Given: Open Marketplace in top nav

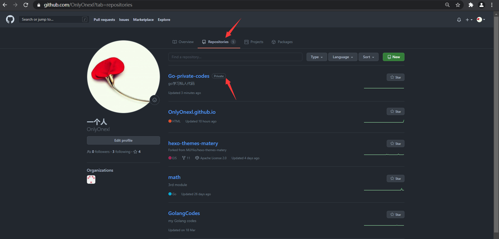Looking at the screenshot, I should tap(143, 20).
